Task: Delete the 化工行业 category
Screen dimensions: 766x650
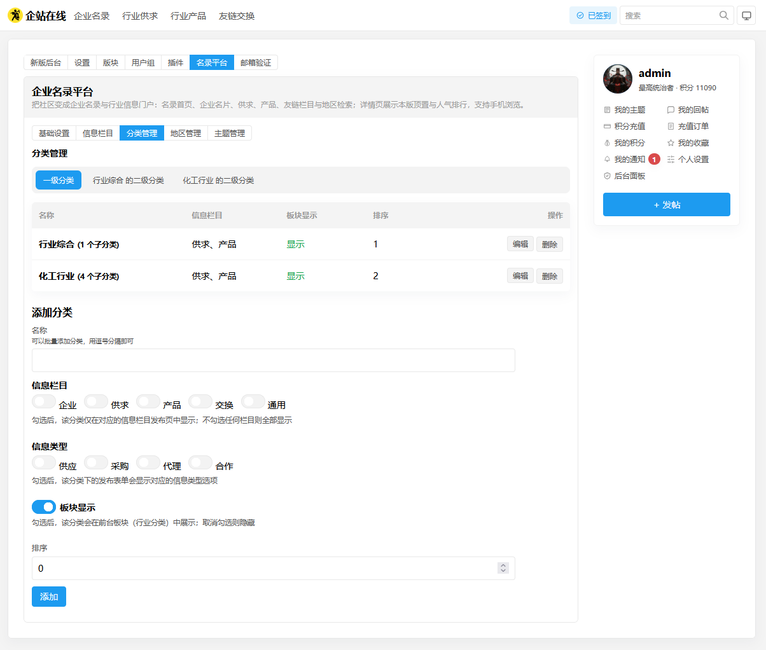Action: 550,276
